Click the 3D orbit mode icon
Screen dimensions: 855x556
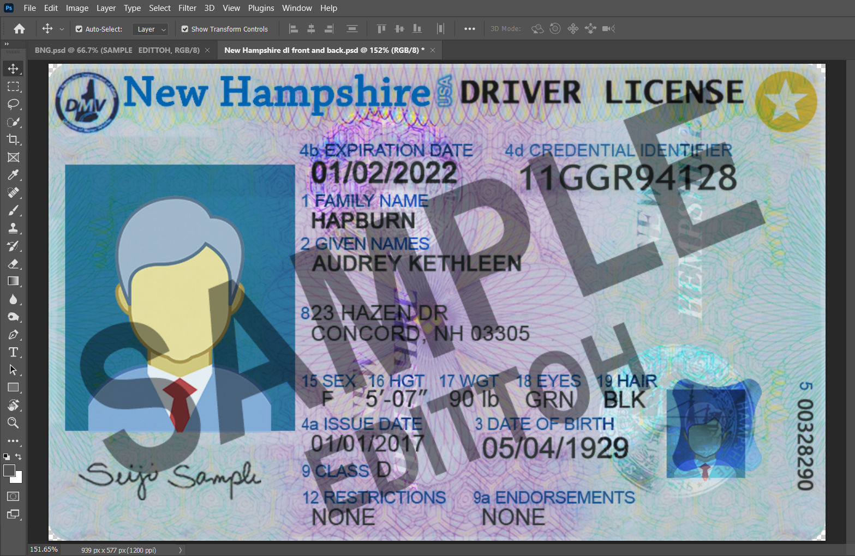pyautogui.click(x=537, y=29)
